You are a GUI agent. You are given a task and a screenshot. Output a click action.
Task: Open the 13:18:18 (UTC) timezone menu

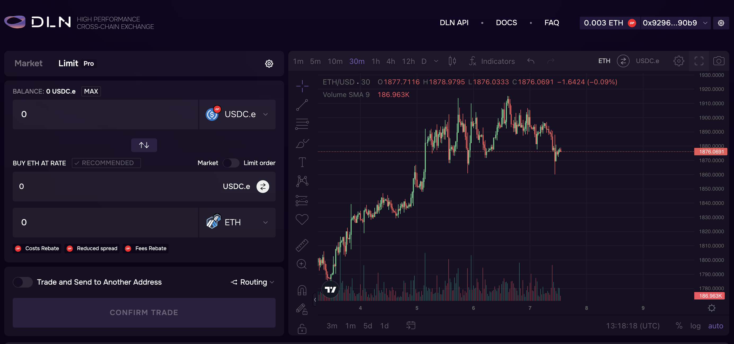(633, 326)
